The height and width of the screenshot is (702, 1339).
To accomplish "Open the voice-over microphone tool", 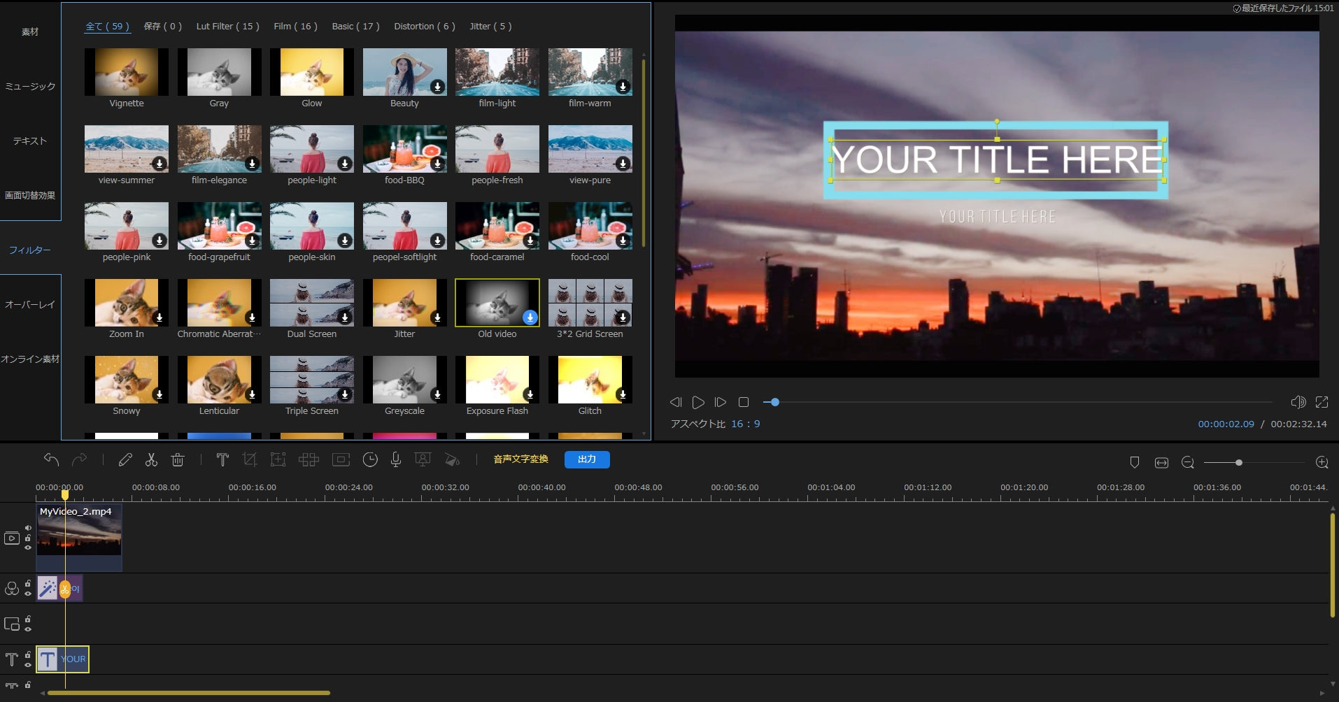I will 395,459.
